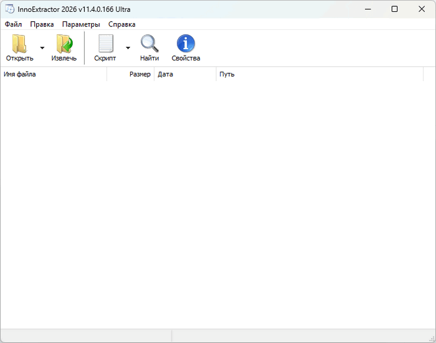Expand the Скрипт dropdown arrow
The height and width of the screenshot is (343, 436).
pyautogui.click(x=128, y=48)
